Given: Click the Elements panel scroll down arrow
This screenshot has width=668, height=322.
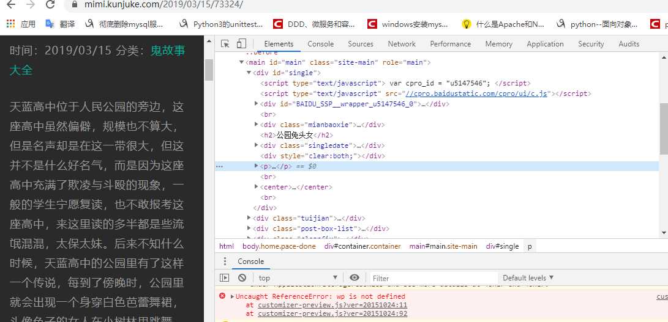Looking at the screenshot, I should coord(664,233).
